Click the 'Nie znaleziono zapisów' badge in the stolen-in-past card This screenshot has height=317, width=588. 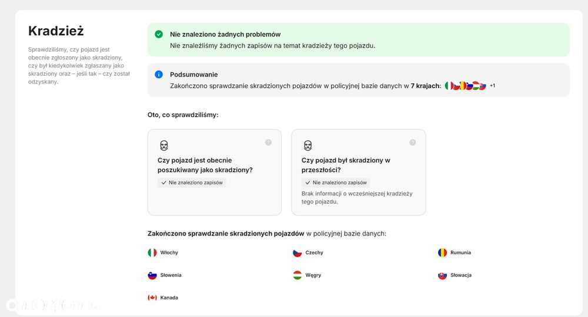pyautogui.click(x=336, y=183)
